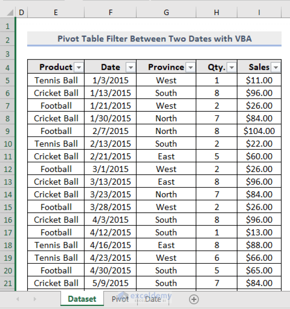Select column E header
The height and width of the screenshot is (309, 290).
tap(56, 12)
